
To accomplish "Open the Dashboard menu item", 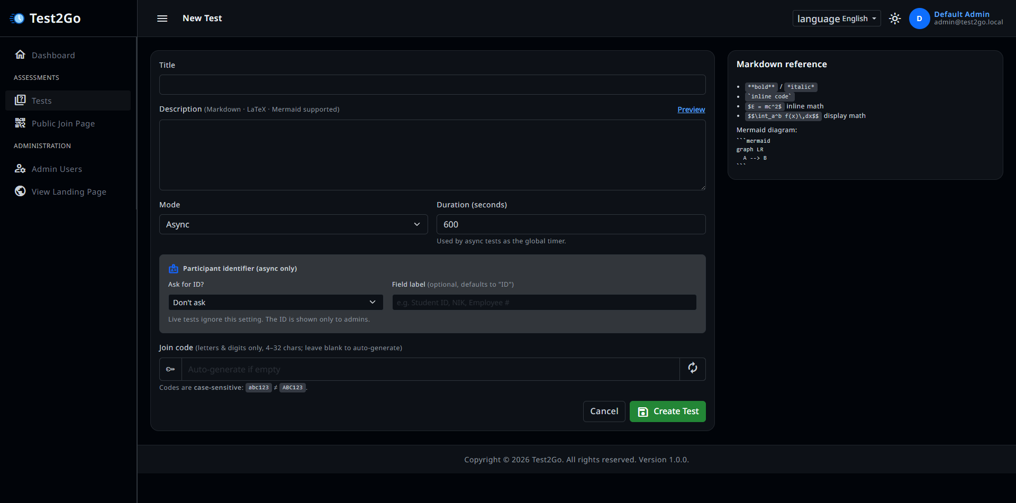I will (x=68, y=55).
